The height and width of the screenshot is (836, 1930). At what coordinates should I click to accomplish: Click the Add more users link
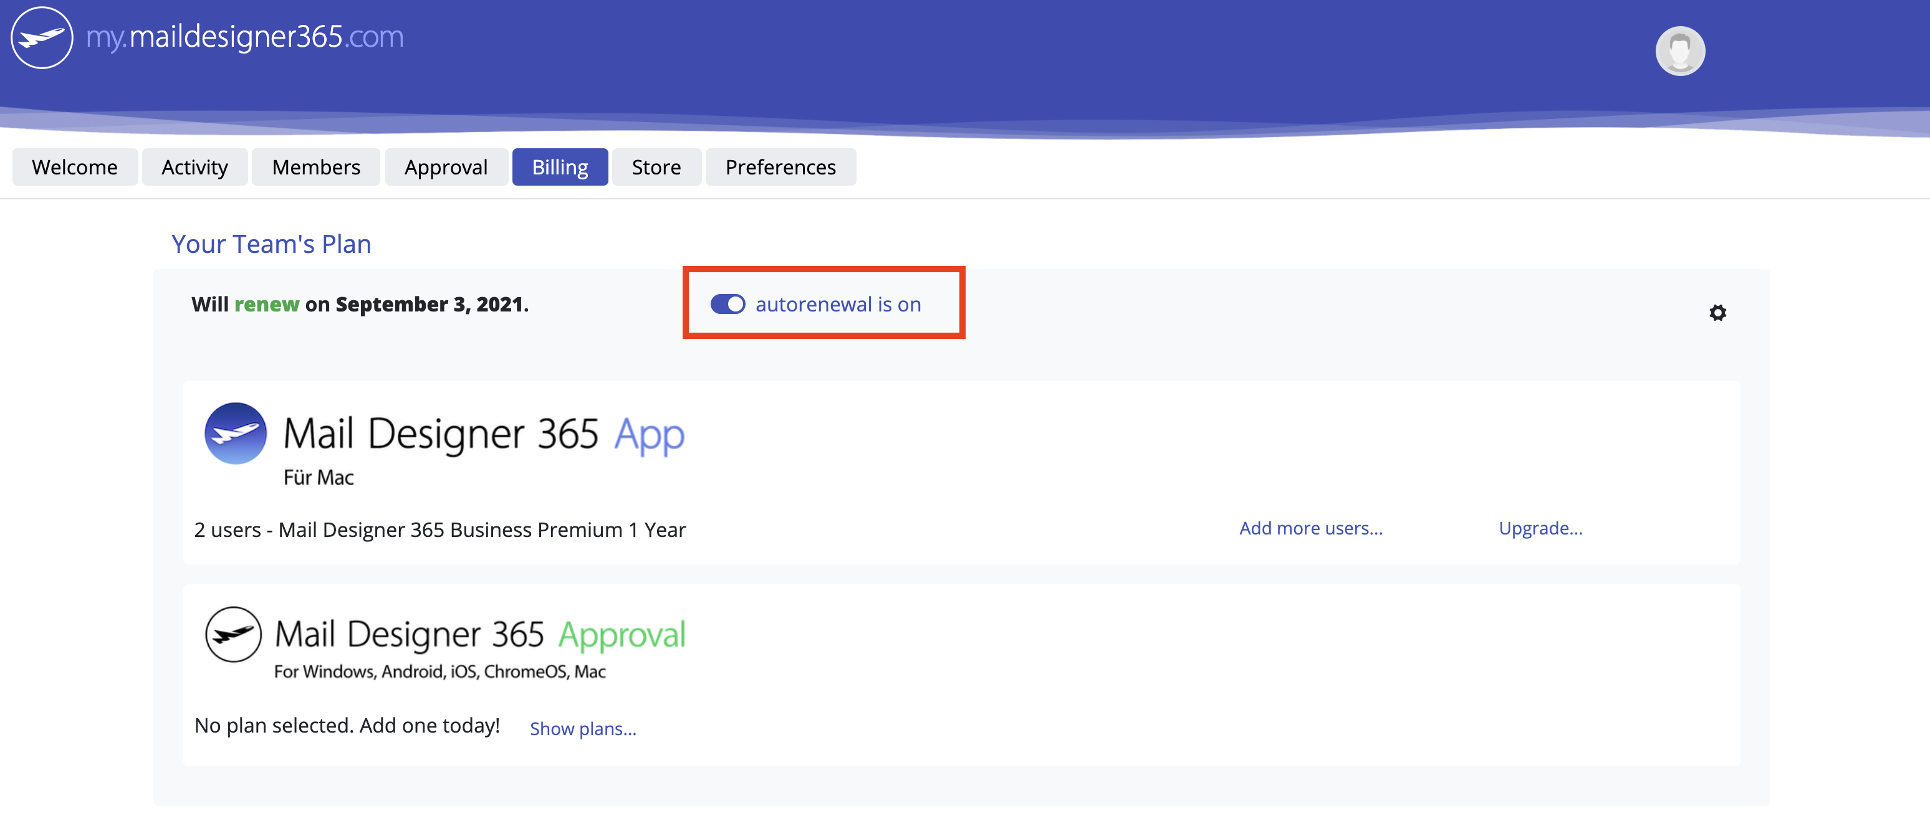[x=1310, y=528]
